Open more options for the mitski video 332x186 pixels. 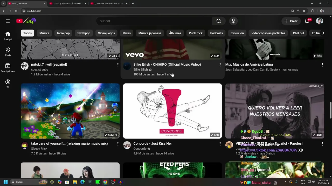(x=118, y=65)
